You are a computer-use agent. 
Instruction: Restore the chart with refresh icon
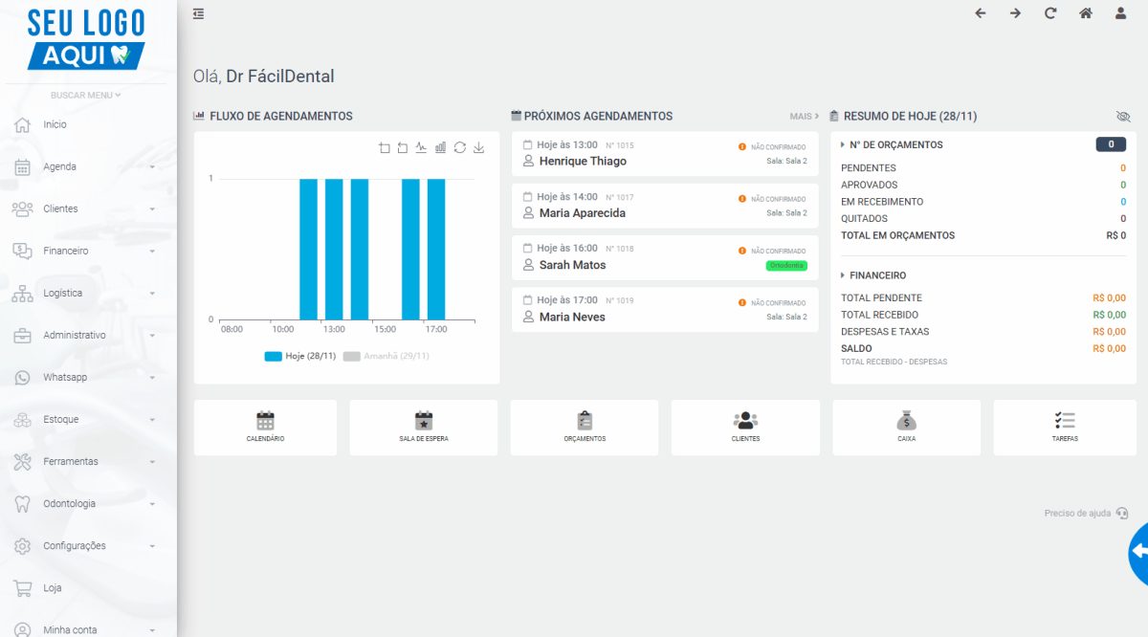[460, 147]
